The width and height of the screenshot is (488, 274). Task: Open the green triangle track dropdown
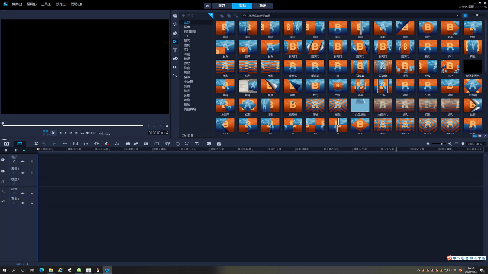(x=24, y=150)
